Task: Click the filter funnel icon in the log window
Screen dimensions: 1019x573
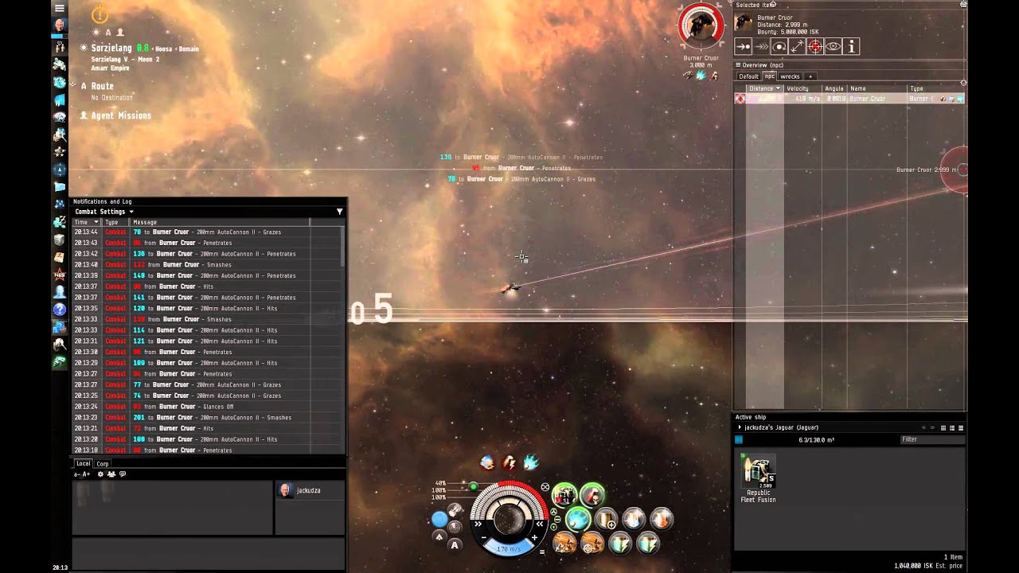Action: point(339,212)
